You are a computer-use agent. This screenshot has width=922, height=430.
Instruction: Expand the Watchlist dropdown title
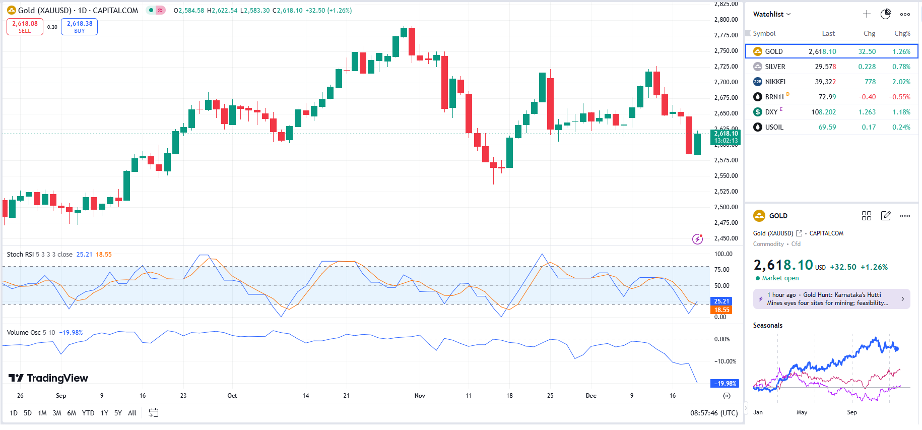point(771,14)
